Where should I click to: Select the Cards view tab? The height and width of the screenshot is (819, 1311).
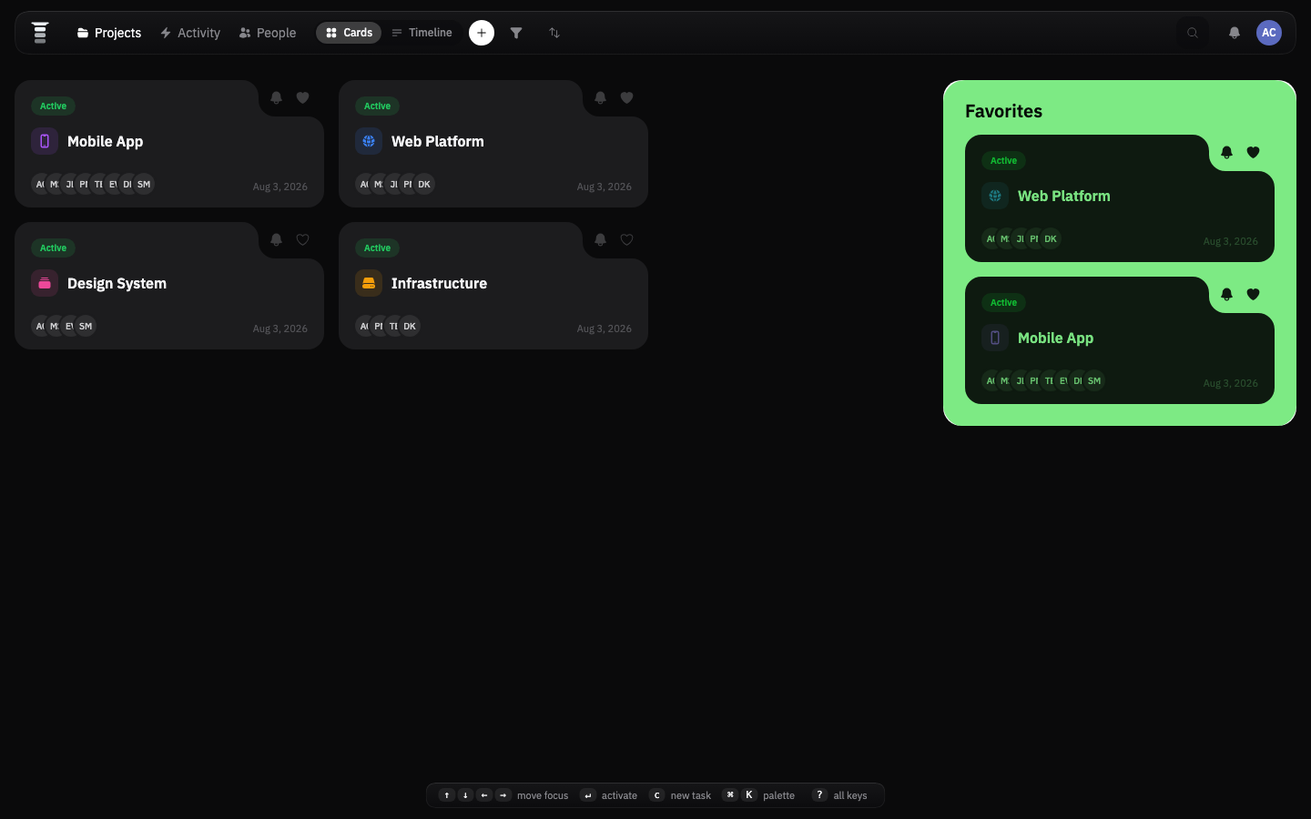(349, 33)
